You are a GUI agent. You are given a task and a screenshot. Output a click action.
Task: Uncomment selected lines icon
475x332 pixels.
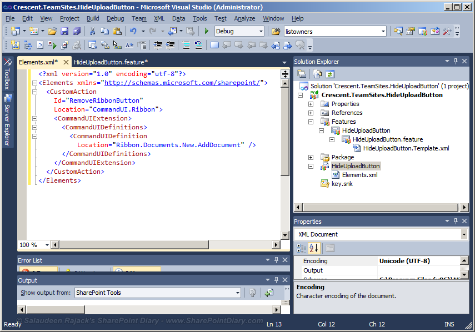(198, 46)
